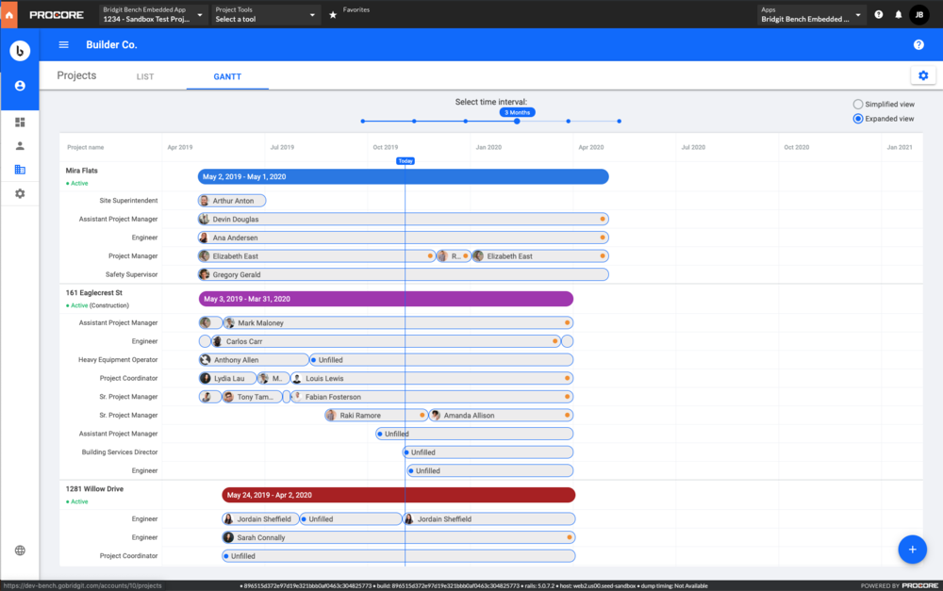This screenshot has height=591, width=943.
Task: Click the Unfilled Engineer bar between Jordain Sheffield
Action: point(350,518)
